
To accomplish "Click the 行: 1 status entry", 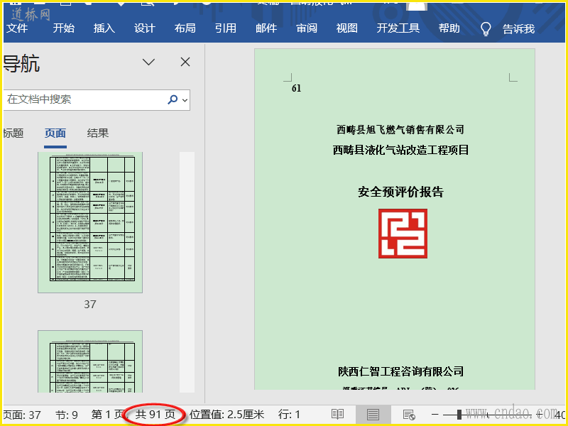I will 289,415.
